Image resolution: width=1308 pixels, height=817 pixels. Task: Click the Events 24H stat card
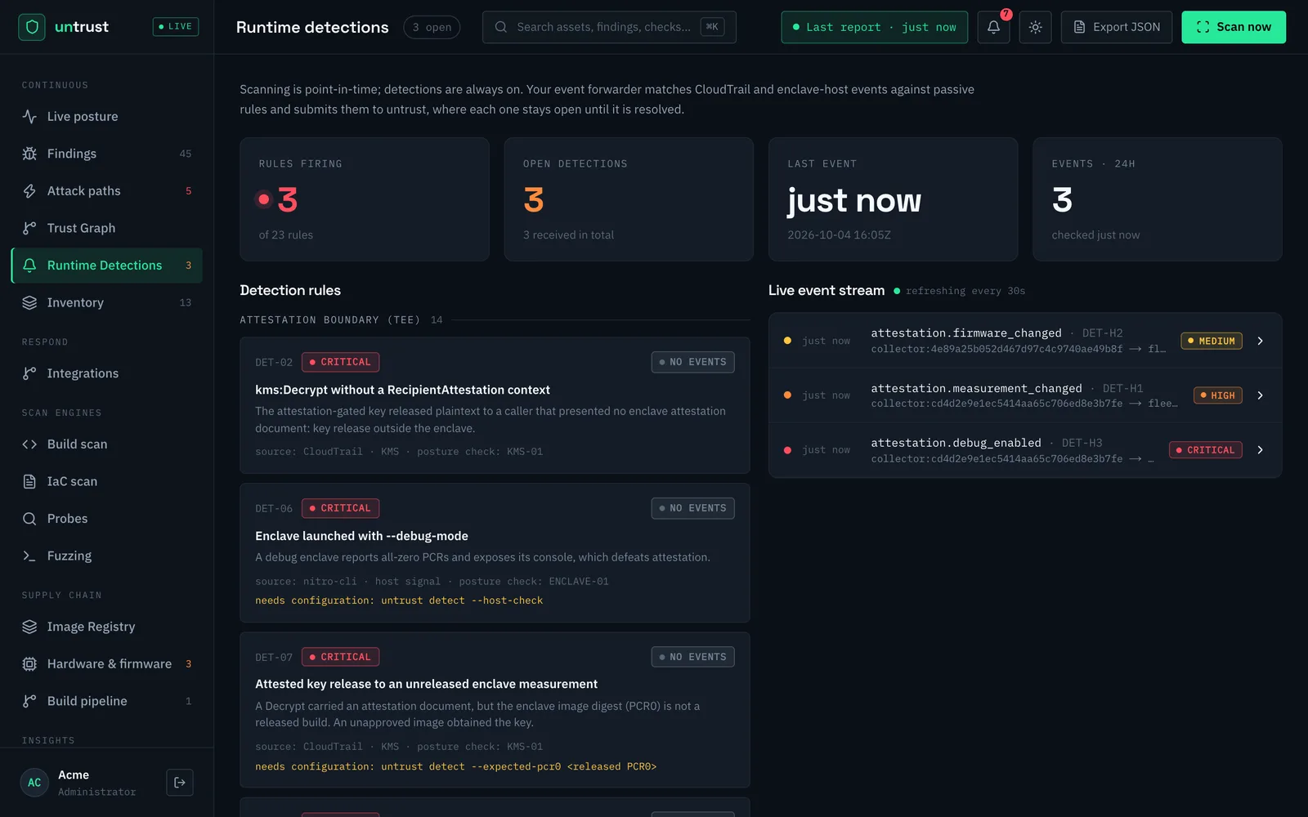[1157, 199]
